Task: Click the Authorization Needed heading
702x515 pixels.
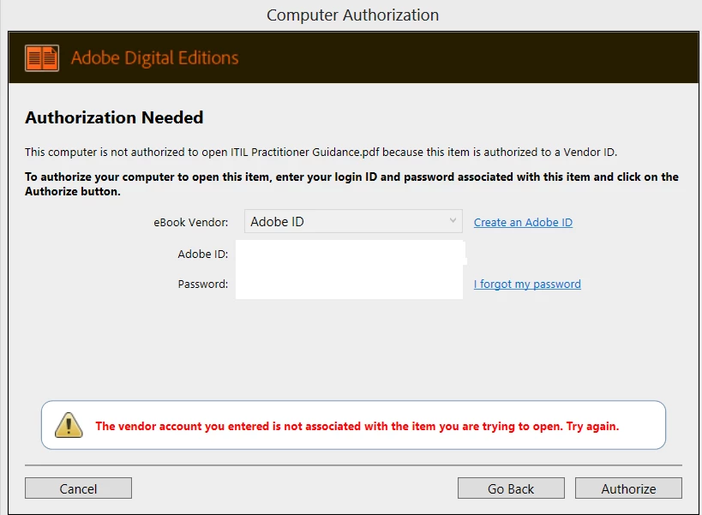Action: pyautogui.click(x=114, y=117)
